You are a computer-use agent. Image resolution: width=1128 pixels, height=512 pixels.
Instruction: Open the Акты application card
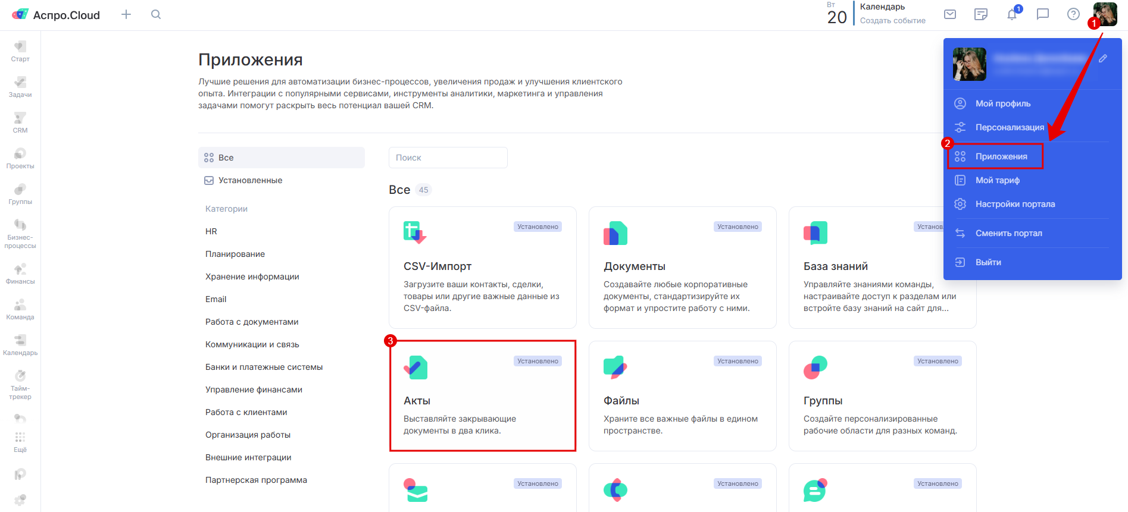tap(482, 396)
